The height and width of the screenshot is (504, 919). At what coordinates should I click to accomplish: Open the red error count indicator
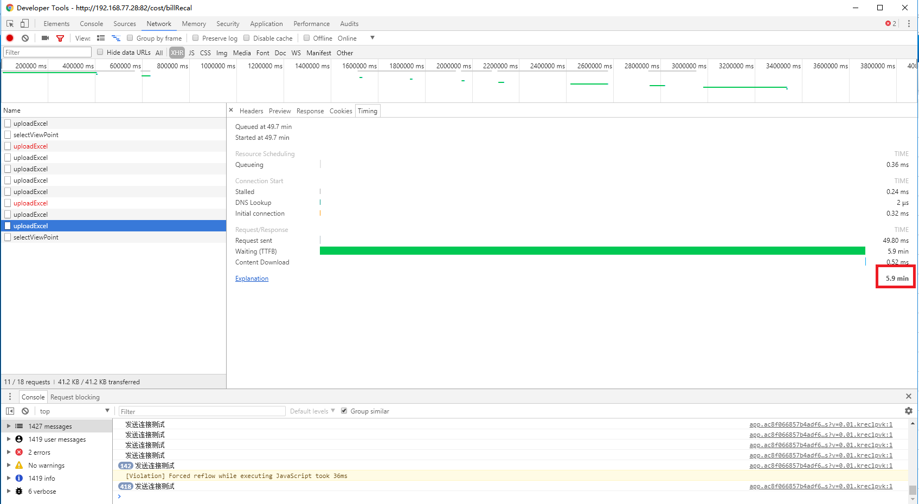[x=891, y=24]
